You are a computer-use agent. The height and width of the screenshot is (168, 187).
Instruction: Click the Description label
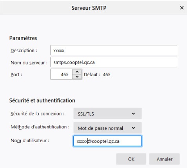[x=24, y=51]
